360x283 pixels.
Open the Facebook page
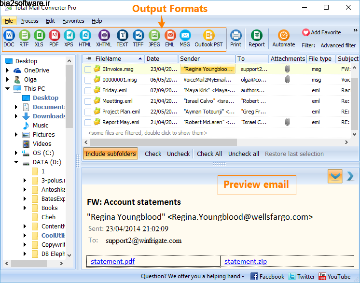267,276
